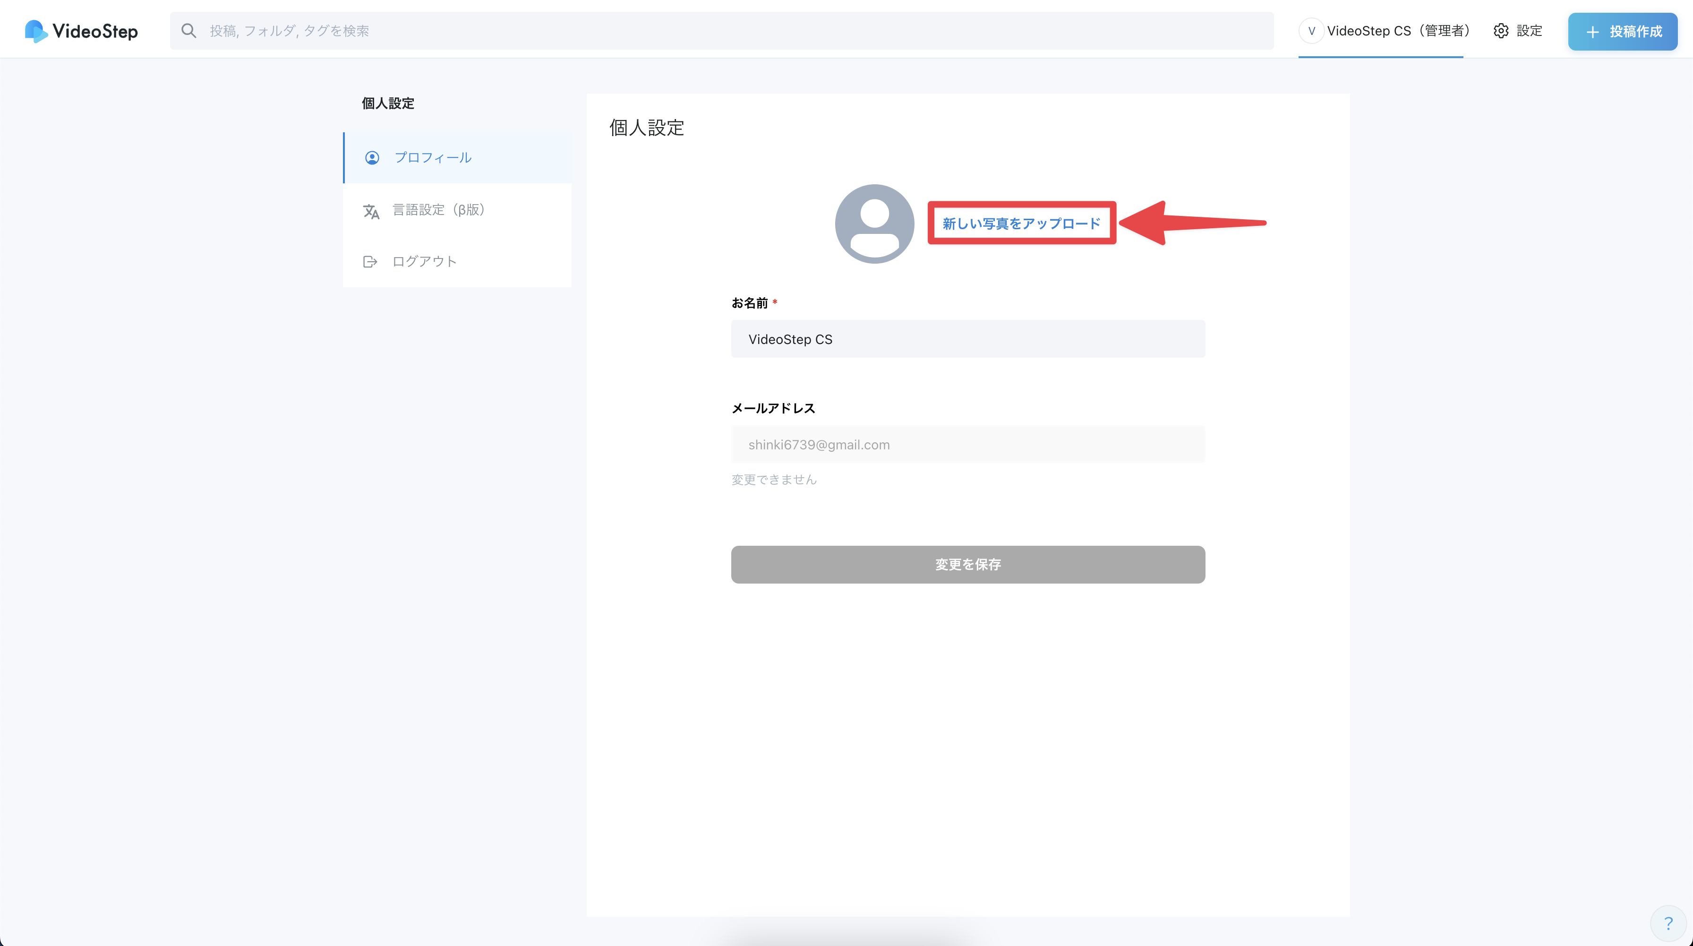This screenshot has height=946, width=1693.
Task: Click the search magnifier icon
Action: pos(188,31)
